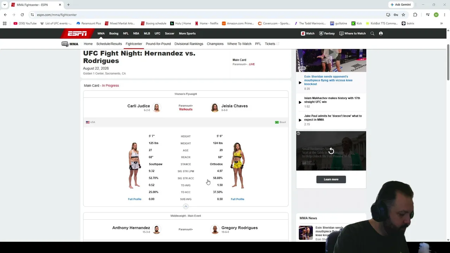Open the Boxing menu item
Image resolution: width=450 pixels, height=253 pixels.
point(114,33)
